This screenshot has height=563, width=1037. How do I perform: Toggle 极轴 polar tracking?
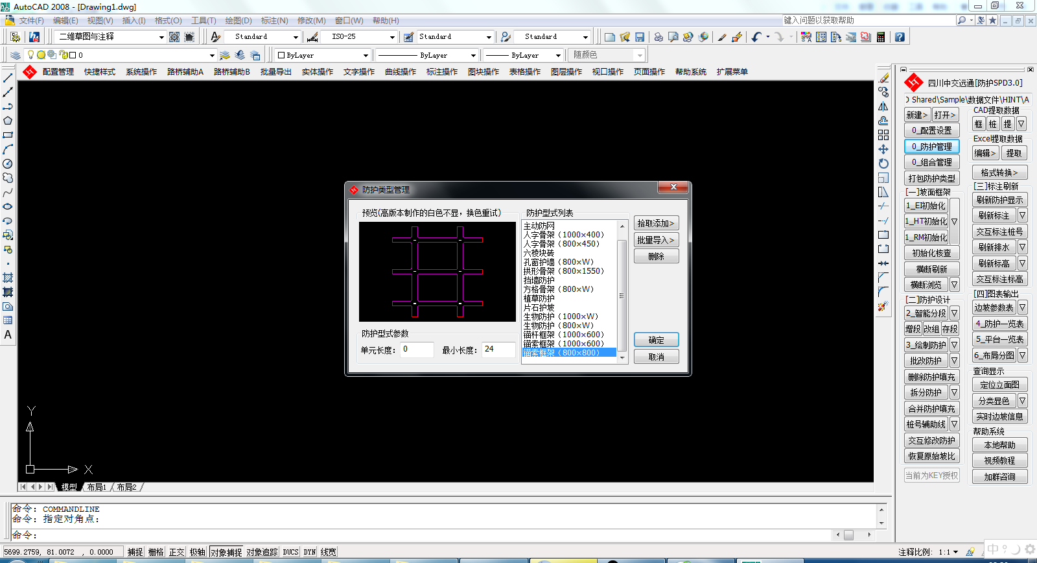tap(198, 552)
